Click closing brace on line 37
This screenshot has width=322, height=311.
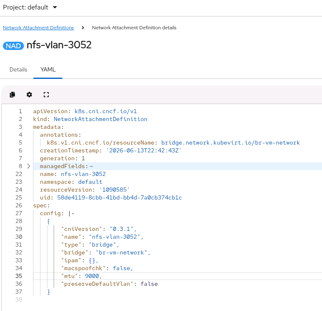48,292
